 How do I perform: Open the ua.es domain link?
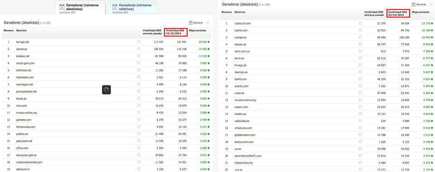238,149
